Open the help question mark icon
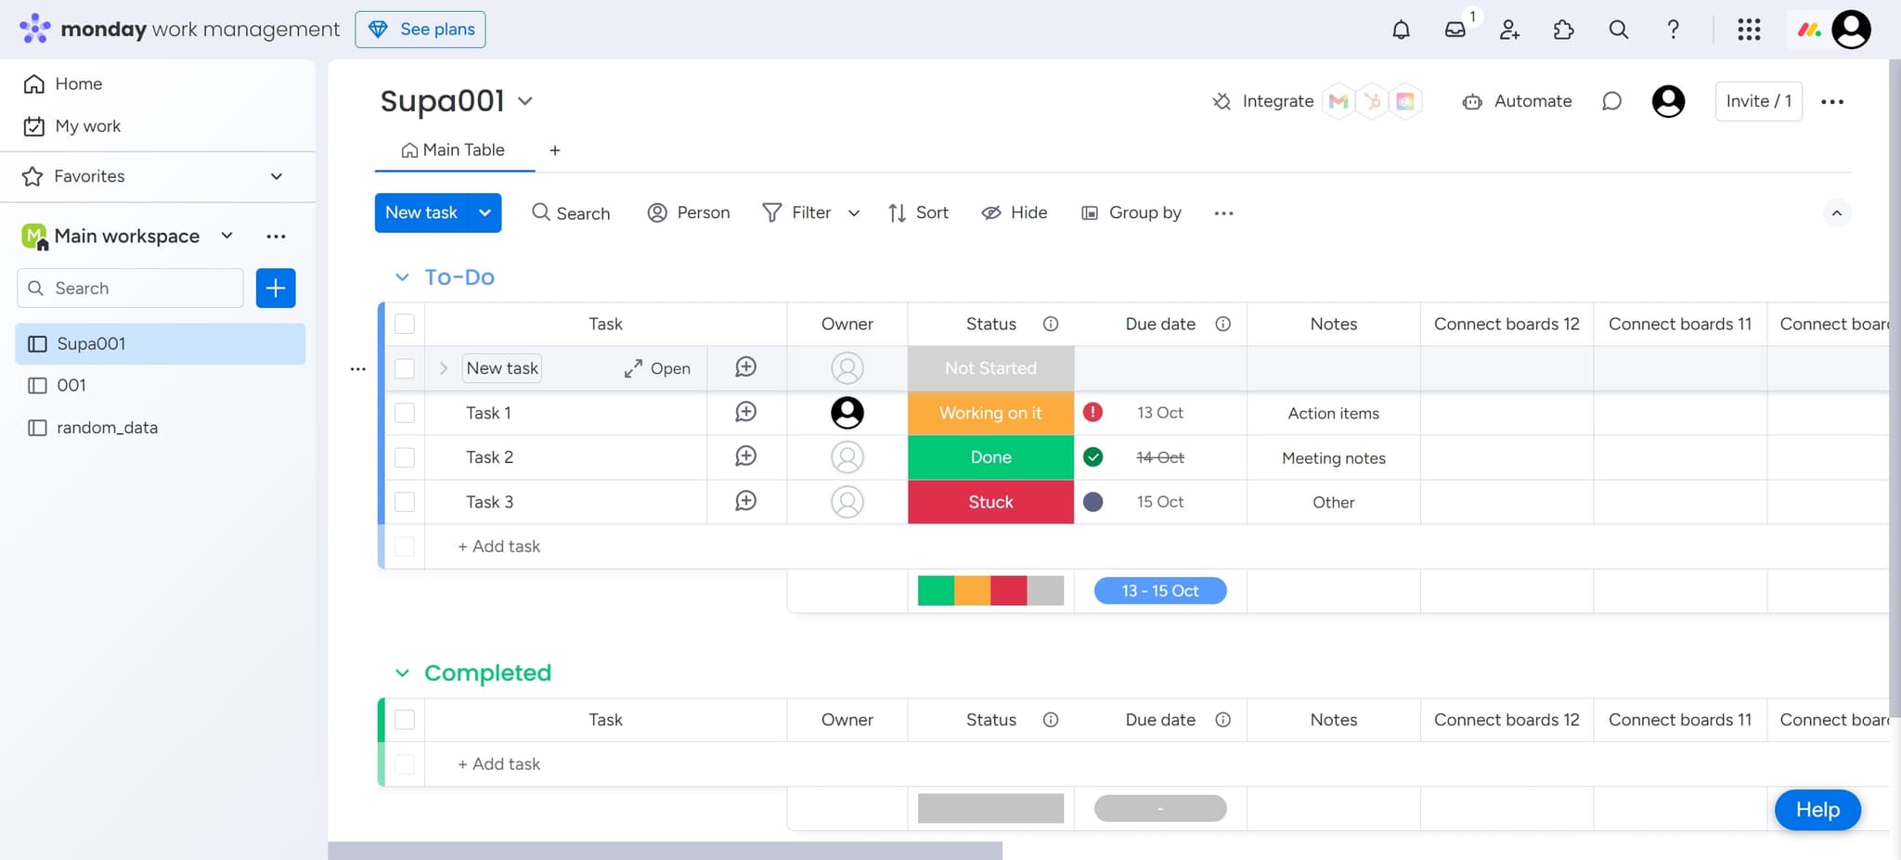The height and width of the screenshot is (860, 1901). point(1673,30)
